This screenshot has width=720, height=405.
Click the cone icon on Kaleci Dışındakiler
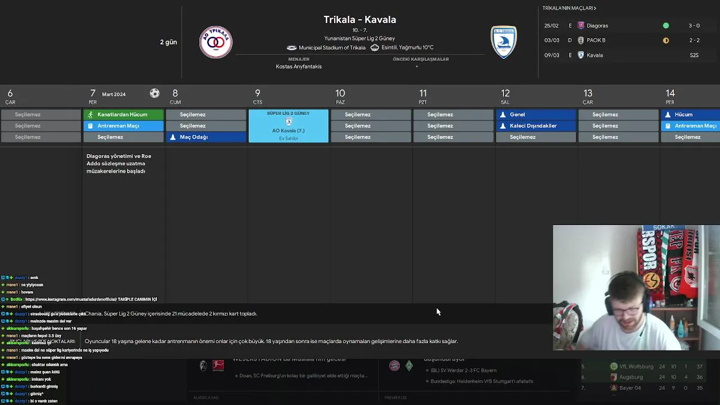pyautogui.click(x=503, y=125)
